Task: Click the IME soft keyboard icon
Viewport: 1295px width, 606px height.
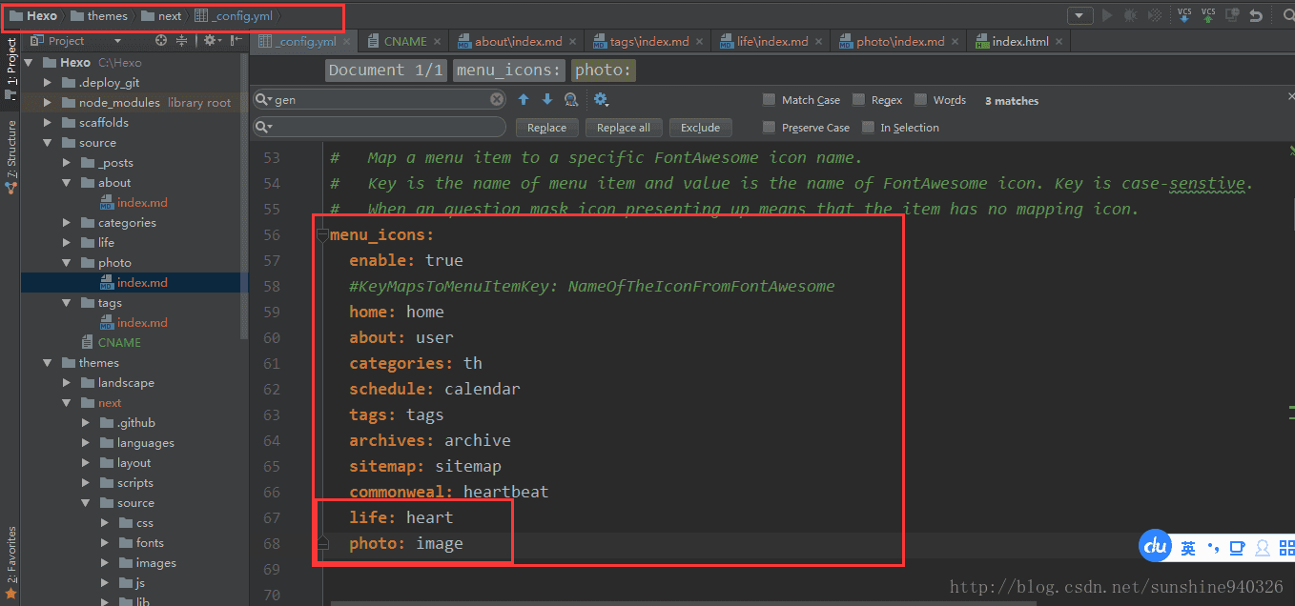Action: click(x=1237, y=548)
